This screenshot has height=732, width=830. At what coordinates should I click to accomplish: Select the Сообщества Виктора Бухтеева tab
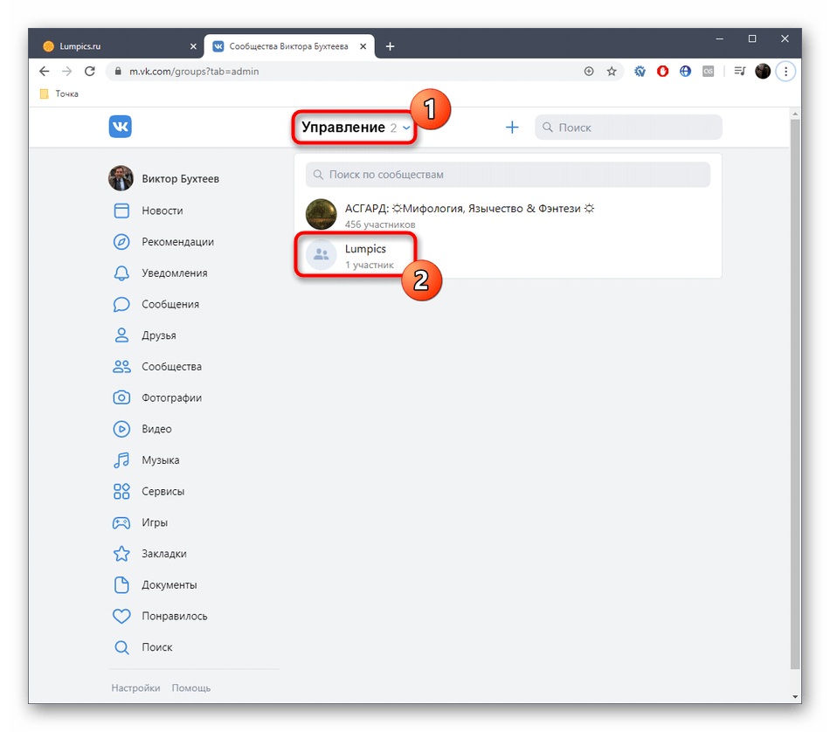289,46
